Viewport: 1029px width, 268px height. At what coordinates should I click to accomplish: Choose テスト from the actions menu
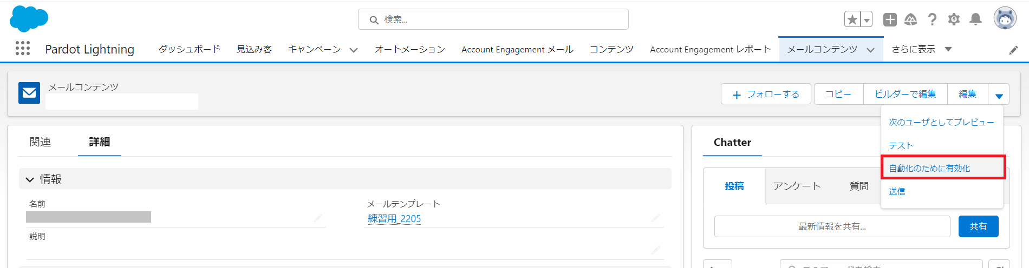(x=941, y=145)
